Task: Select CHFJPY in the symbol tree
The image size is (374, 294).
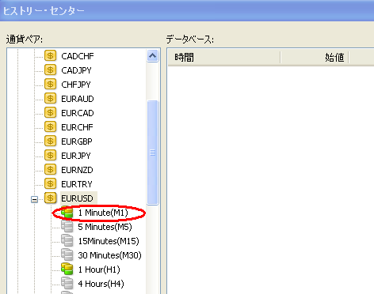Action: [76, 85]
